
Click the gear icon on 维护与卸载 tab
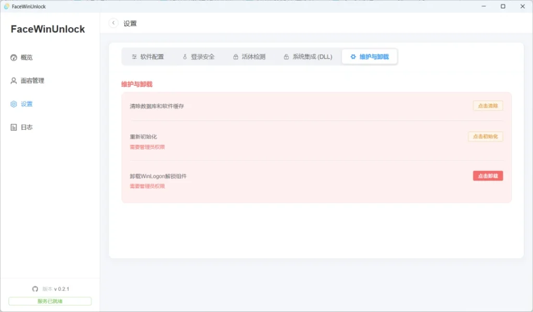click(x=353, y=56)
